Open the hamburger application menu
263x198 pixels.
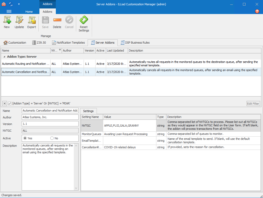click(9, 11)
